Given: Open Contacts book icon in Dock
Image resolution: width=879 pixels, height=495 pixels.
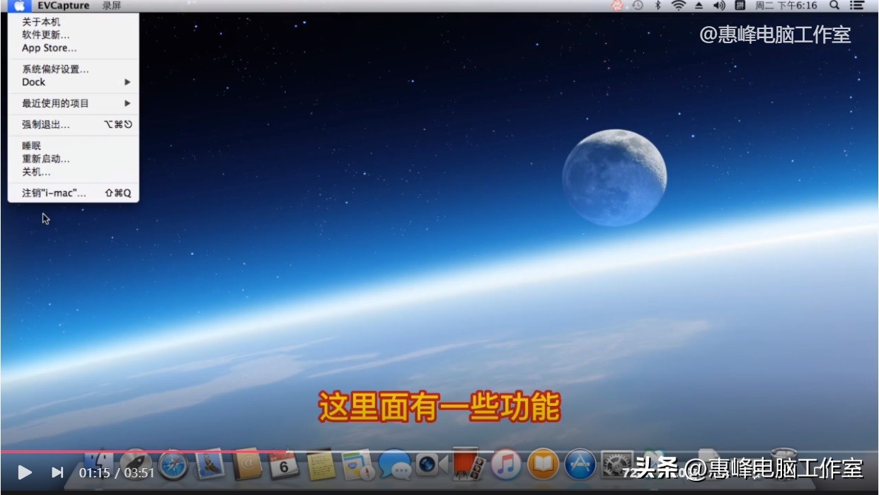Looking at the screenshot, I should pyautogui.click(x=247, y=465).
